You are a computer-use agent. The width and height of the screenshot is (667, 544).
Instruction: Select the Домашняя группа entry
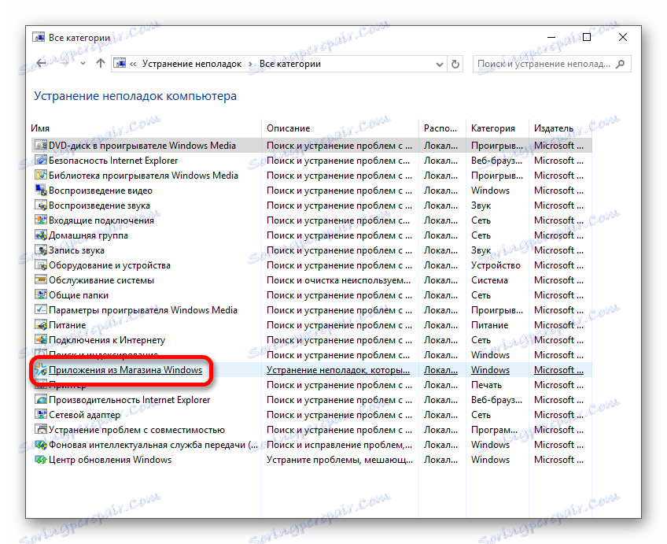tap(88, 235)
